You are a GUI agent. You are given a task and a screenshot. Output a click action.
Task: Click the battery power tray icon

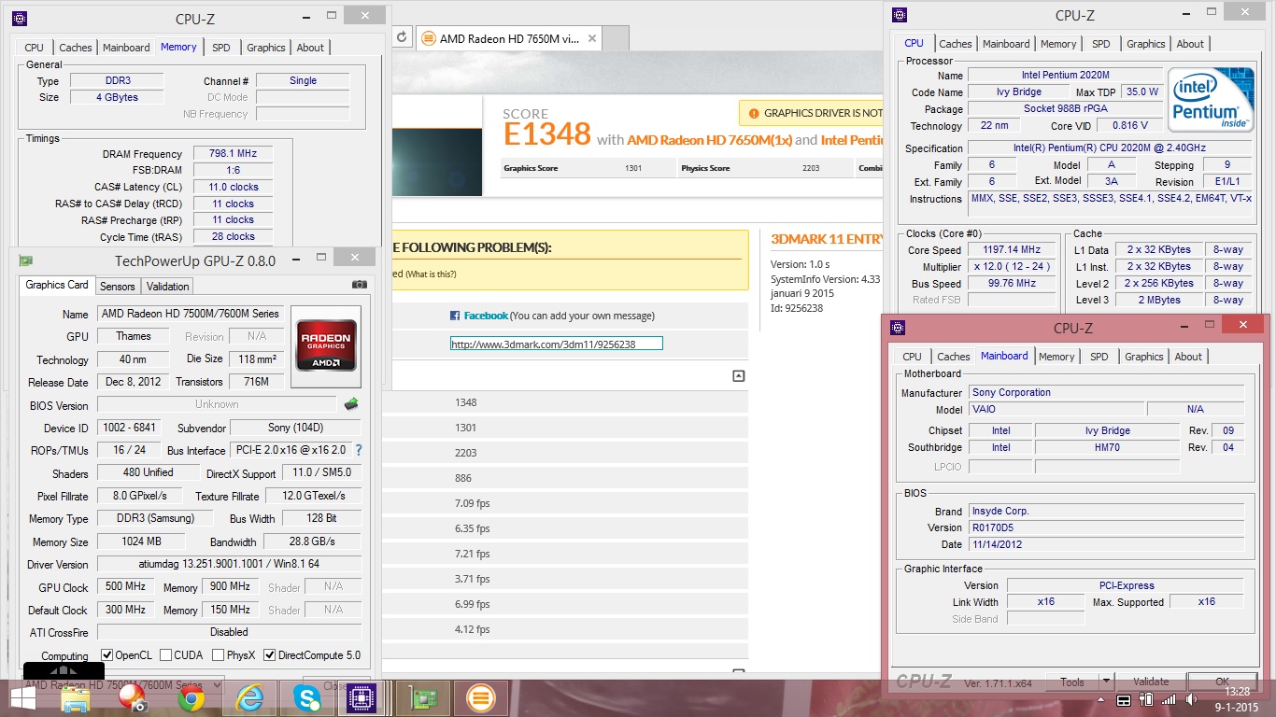pos(1145,700)
